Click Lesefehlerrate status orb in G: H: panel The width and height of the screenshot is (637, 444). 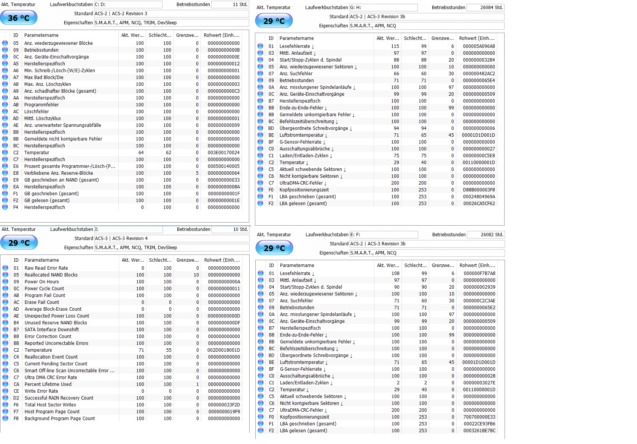click(x=260, y=46)
